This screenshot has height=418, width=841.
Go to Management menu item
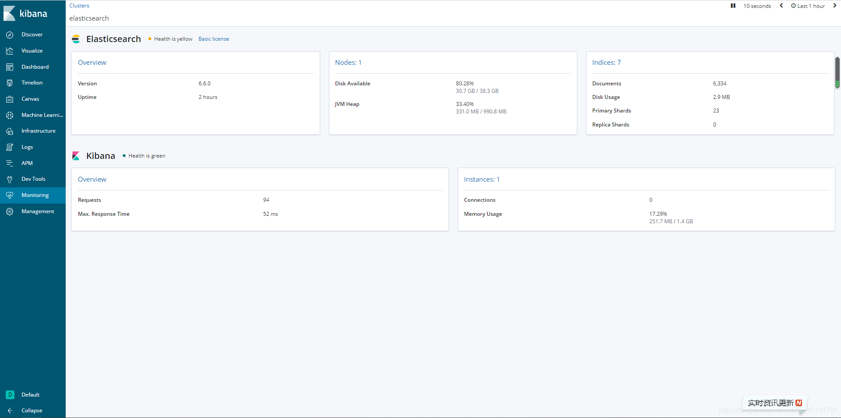[38, 211]
